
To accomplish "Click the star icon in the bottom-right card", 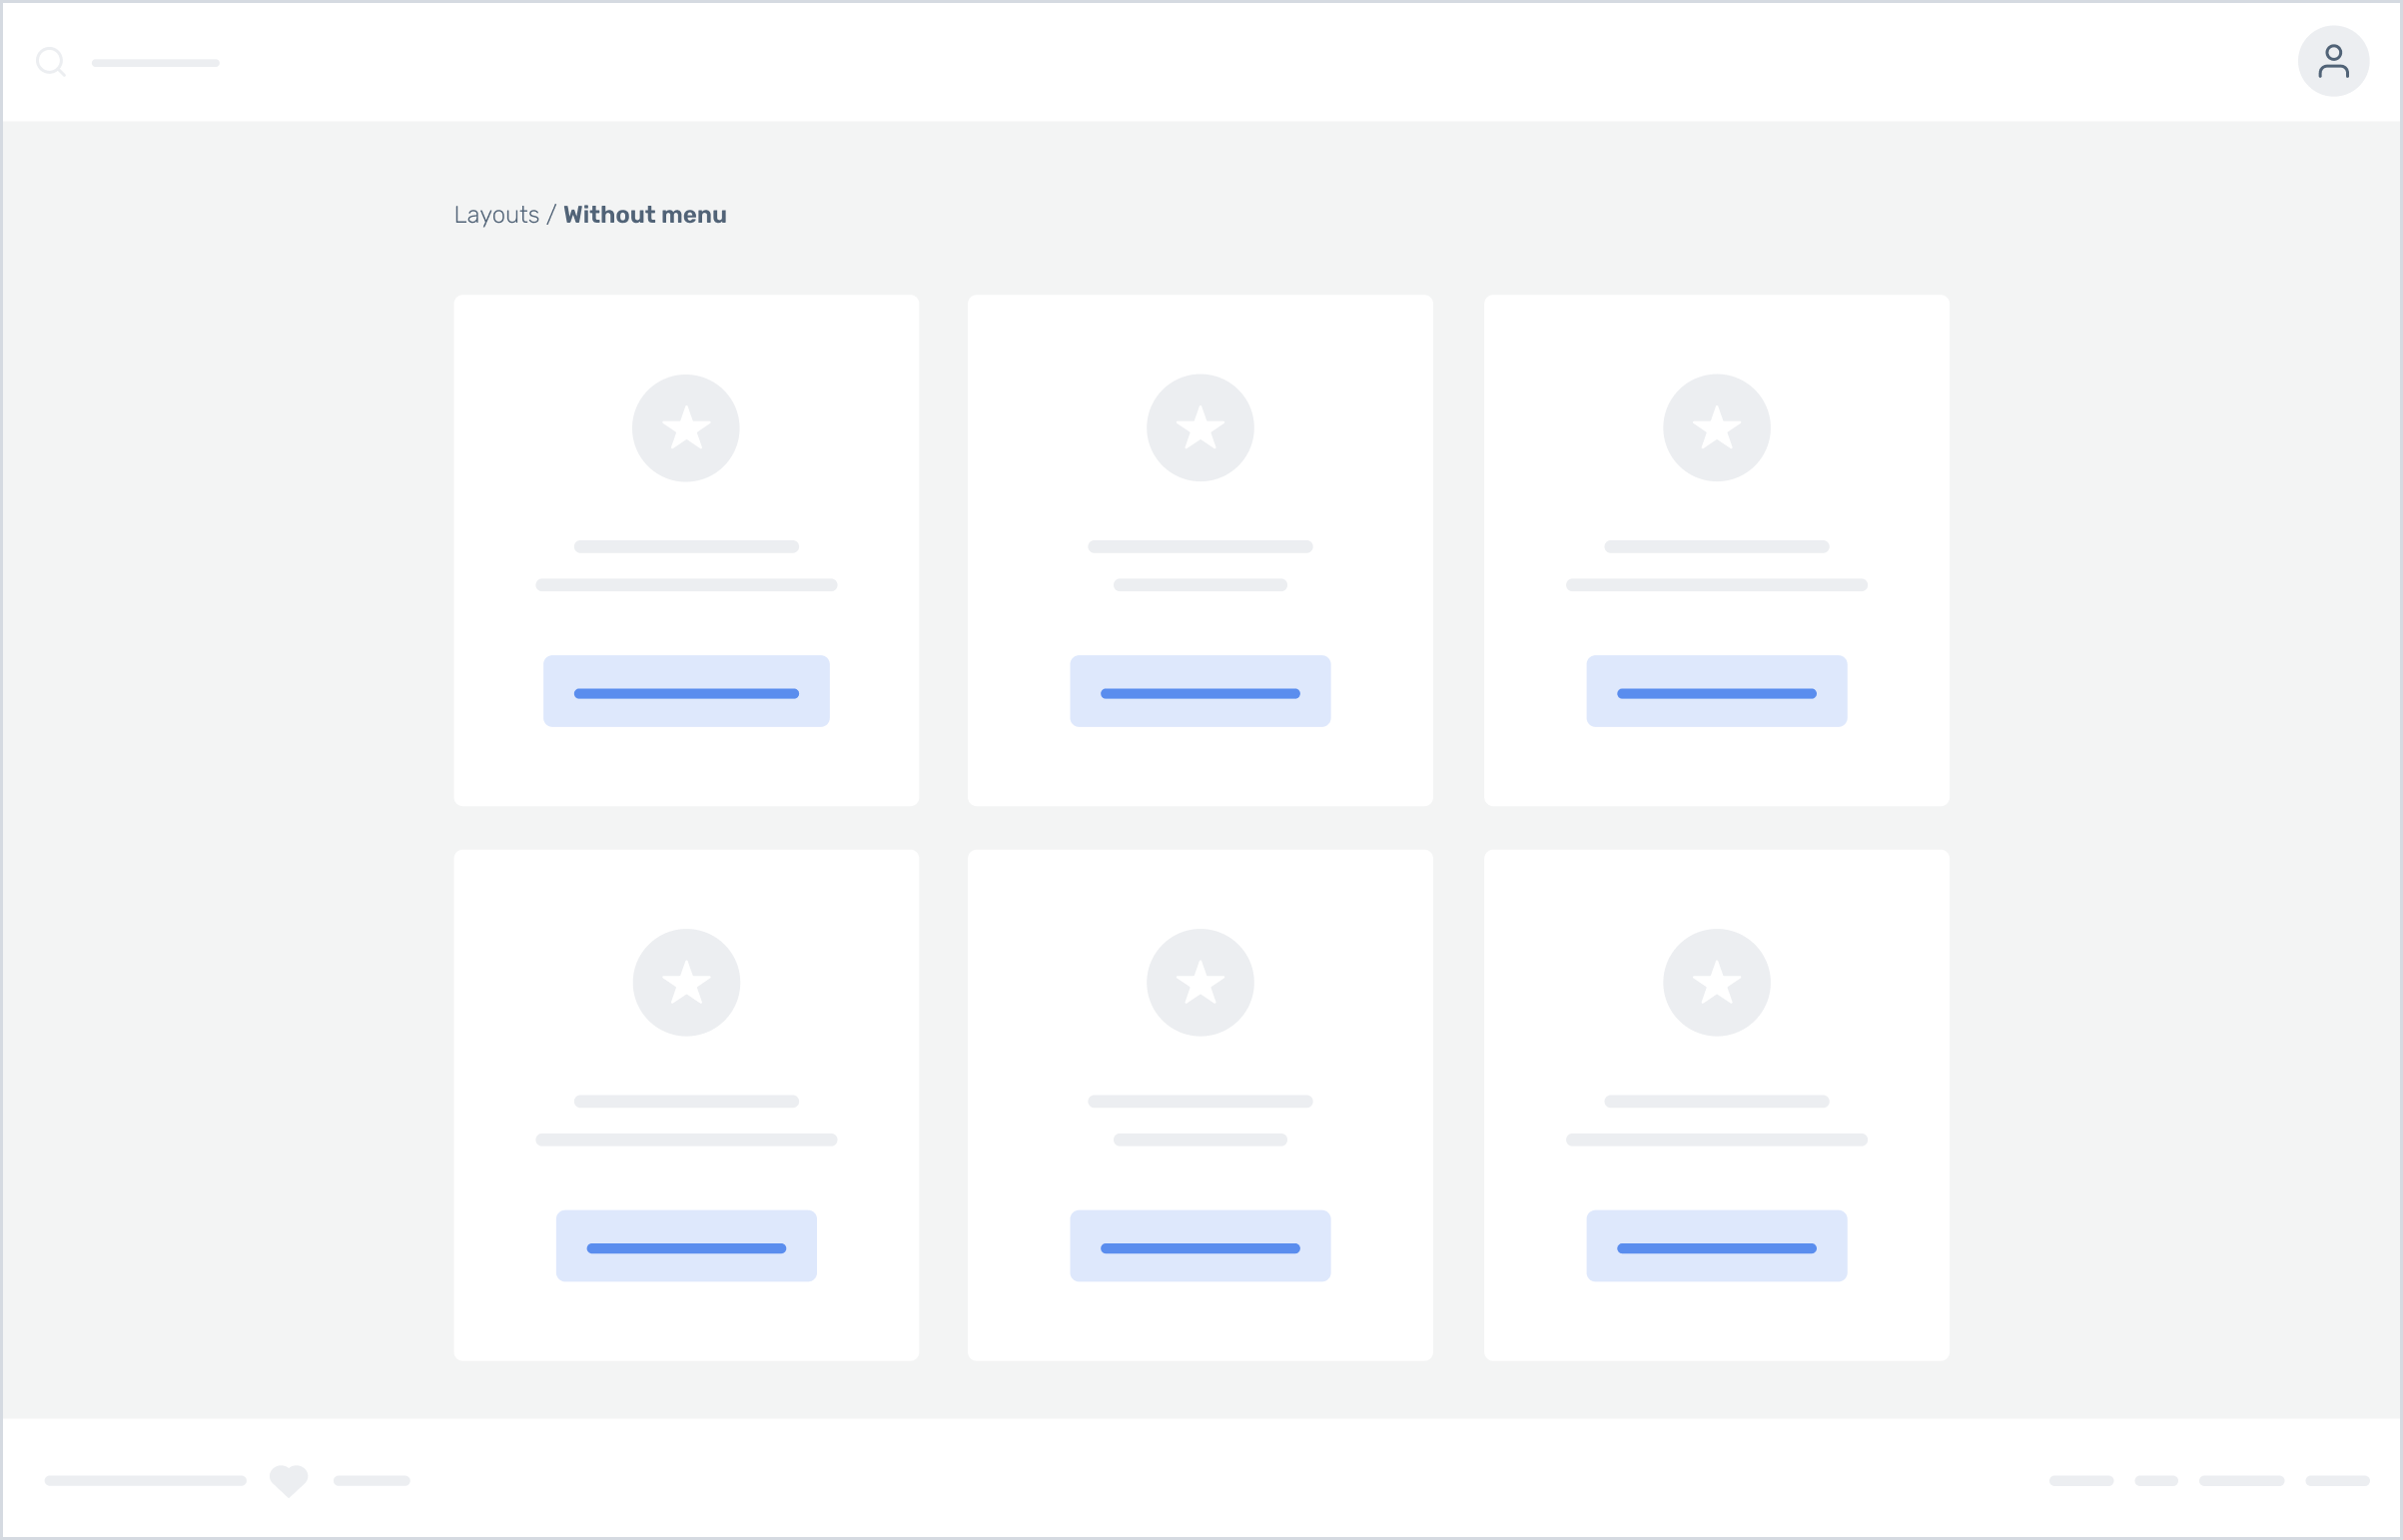I will tap(1716, 982).
